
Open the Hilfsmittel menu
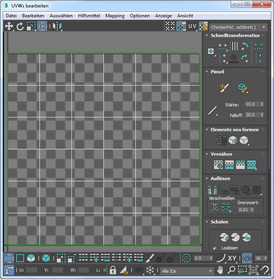coord(89,16)
